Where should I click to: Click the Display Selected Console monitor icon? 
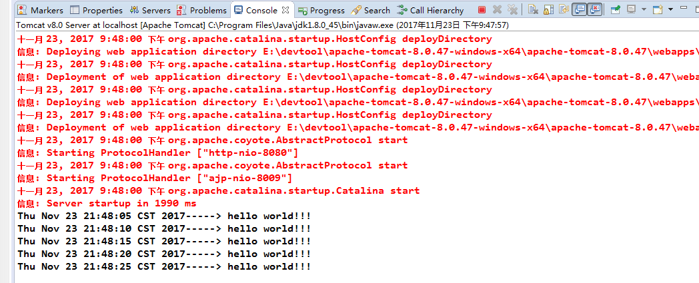[x=631, y=9]
